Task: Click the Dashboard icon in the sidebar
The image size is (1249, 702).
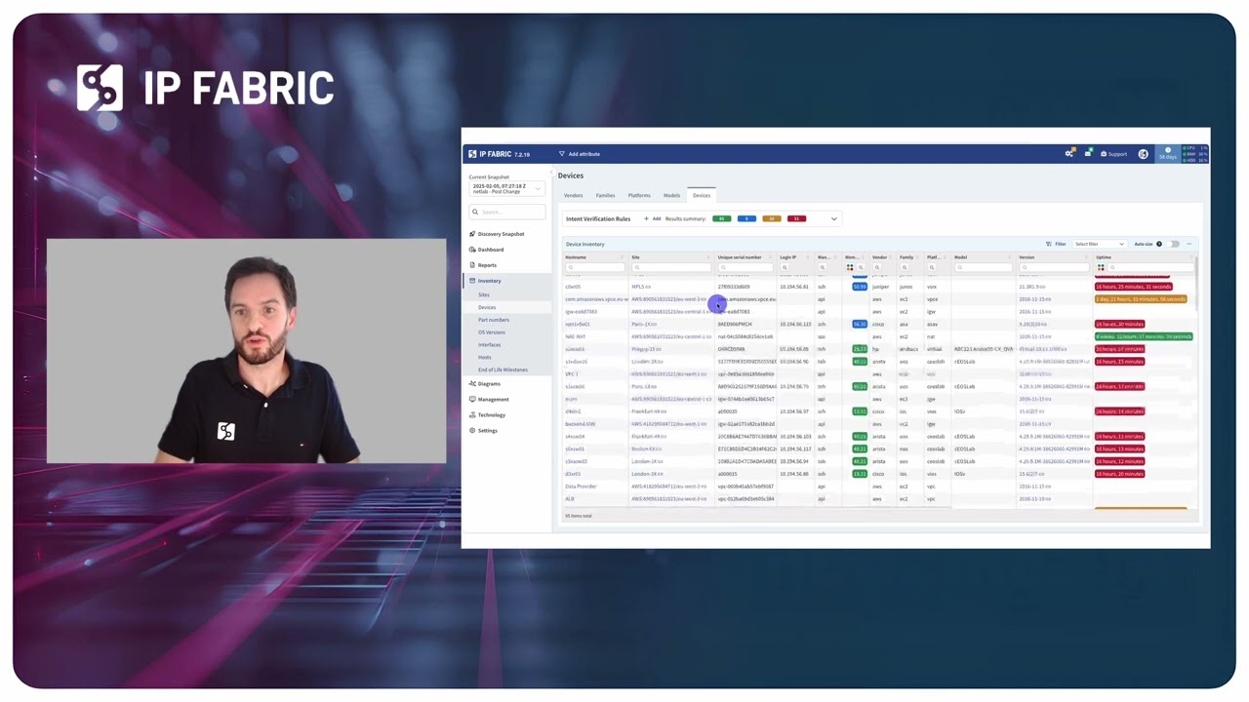Action: (x=472, y=250)
